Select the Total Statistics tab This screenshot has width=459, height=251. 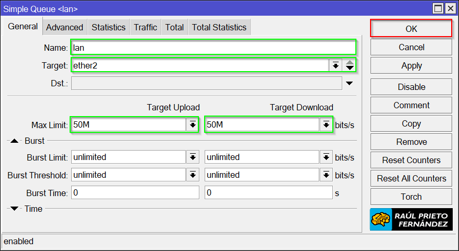pyautogui.click(x=219, y=27)
